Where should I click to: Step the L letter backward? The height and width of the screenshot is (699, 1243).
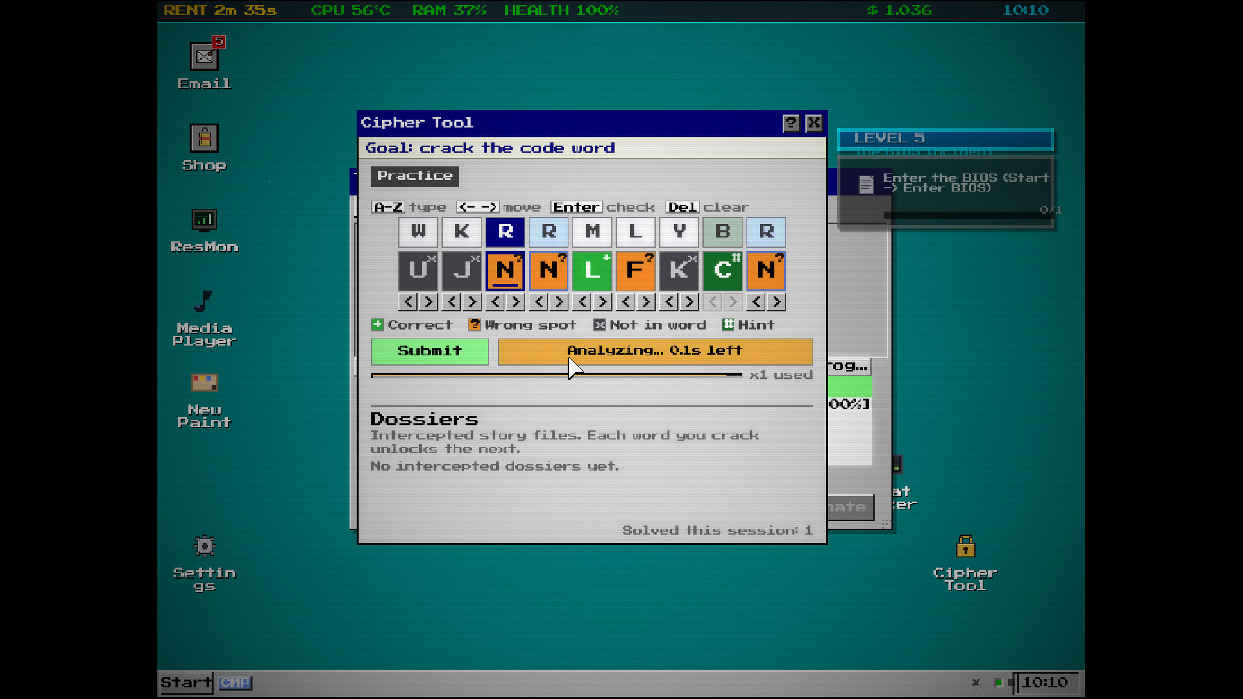tap(582, 302)
